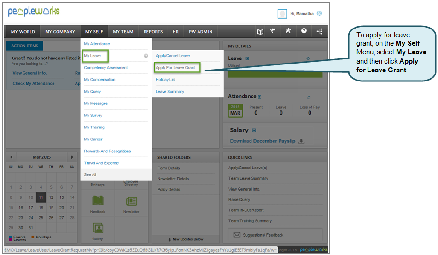
Task: Open the tools wrench icon in toolbar
Action: click(x=288, y=30)
